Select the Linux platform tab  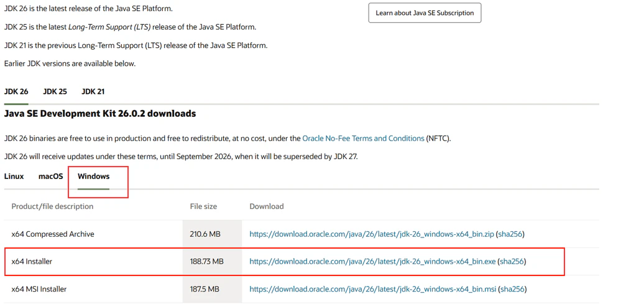(14, 177)
